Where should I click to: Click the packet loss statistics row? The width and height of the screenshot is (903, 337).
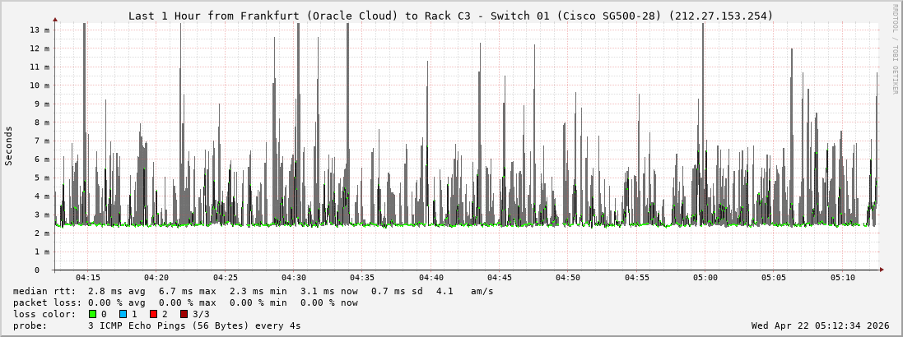tap(185, 302)
